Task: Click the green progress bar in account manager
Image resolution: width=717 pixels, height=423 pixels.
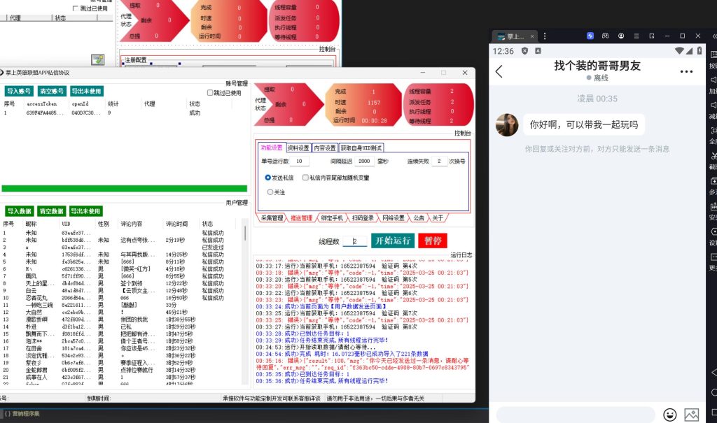Action: pyautogui.click(x=126, y=187)
